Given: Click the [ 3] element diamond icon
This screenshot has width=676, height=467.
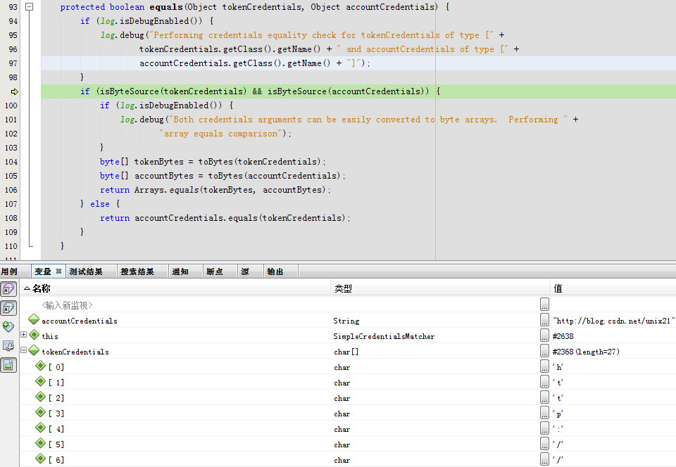Looking at the screenshot, I should click(41, 412).
